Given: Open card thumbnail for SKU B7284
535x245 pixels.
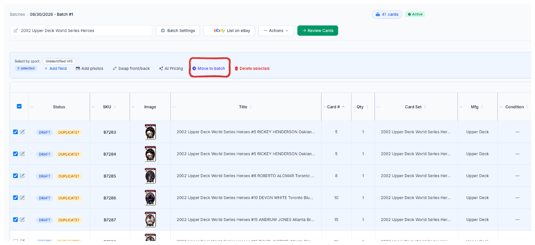Looking at the screenshot, I should click(x=150, y=154).
